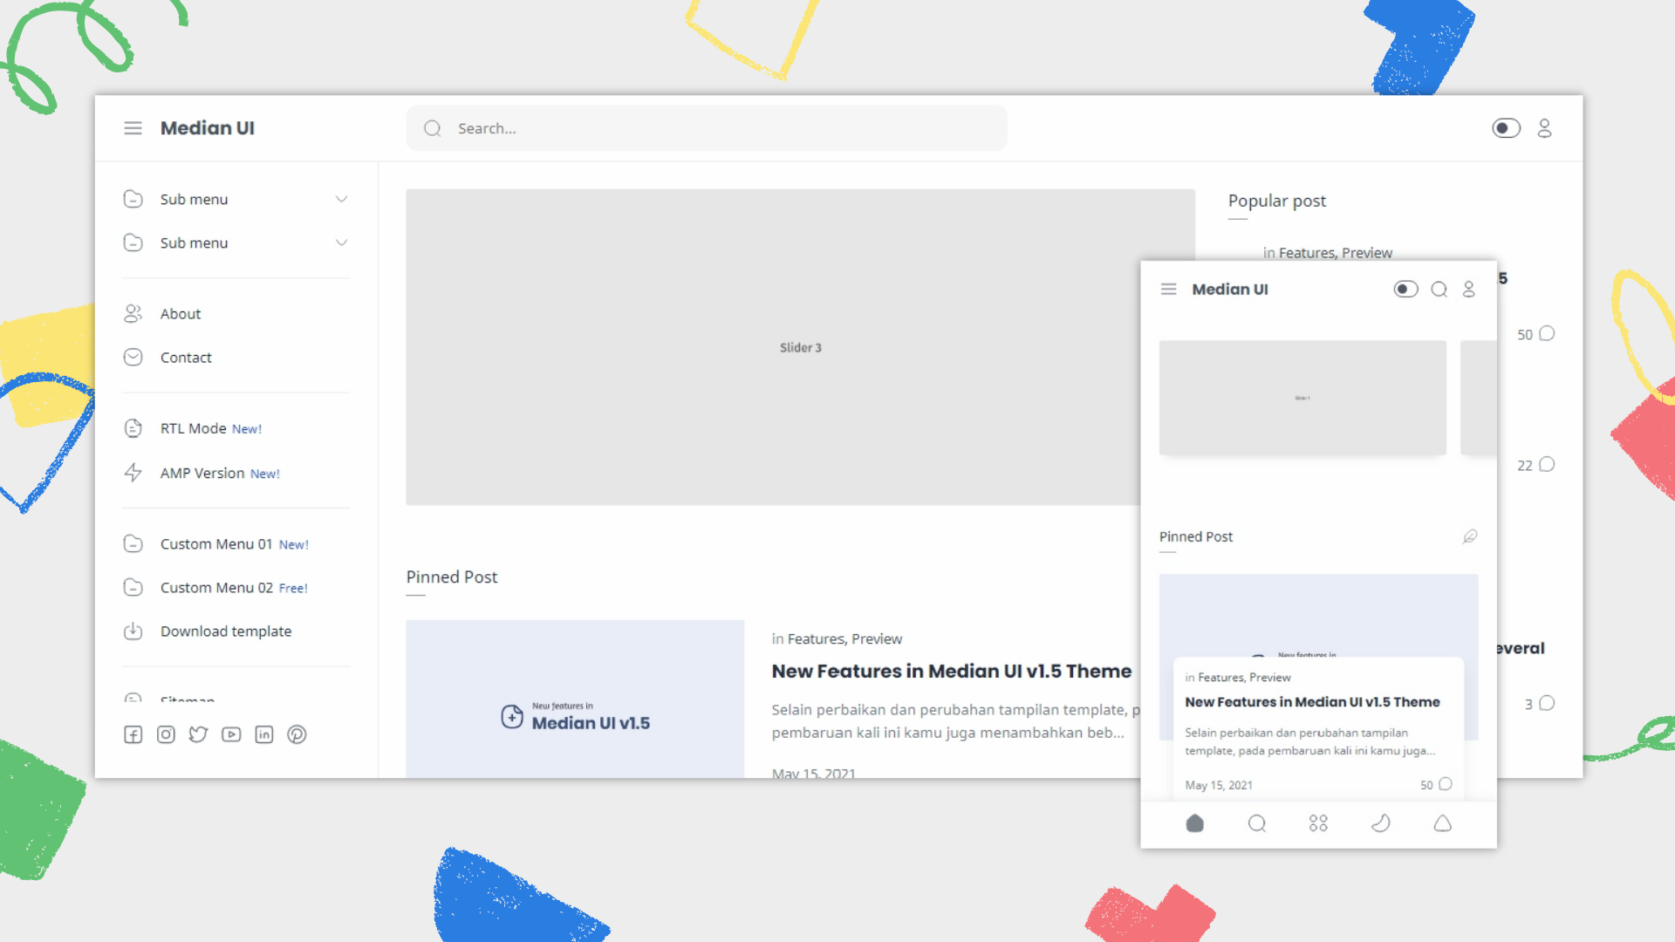Click the Facebook icon in sidebar footer
Image resolution: width=1675 pixels, height=942 pixels.
click(133, 734)
